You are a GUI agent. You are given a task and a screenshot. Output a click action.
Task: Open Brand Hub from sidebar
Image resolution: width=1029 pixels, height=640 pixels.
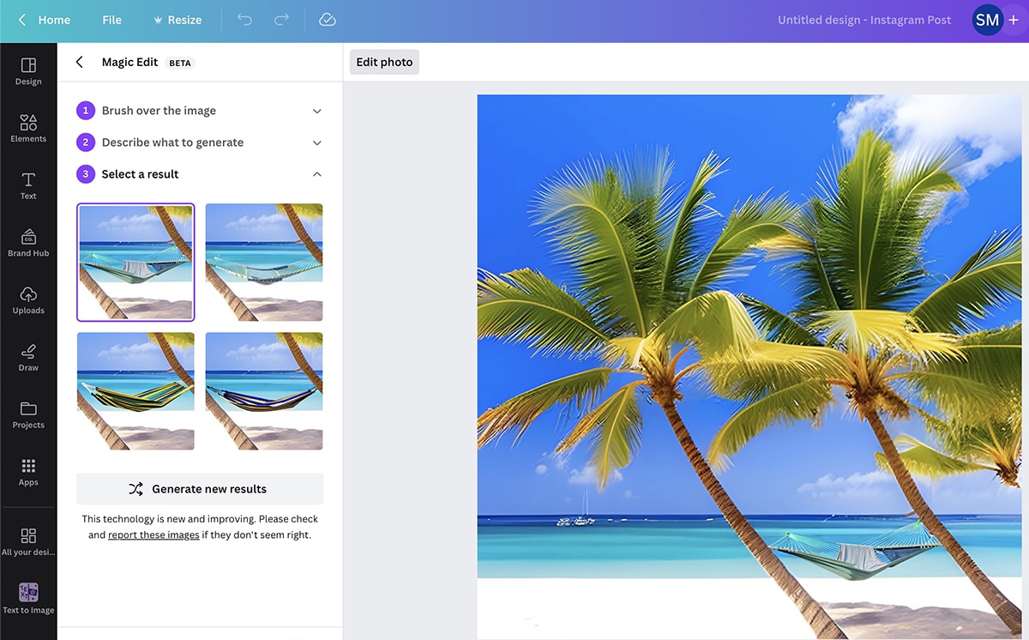[28, 242]
